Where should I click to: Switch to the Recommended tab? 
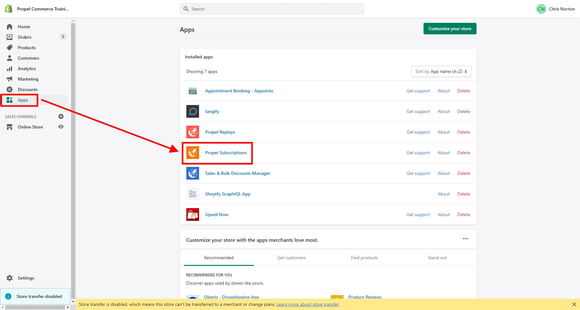tap(219, 258)
